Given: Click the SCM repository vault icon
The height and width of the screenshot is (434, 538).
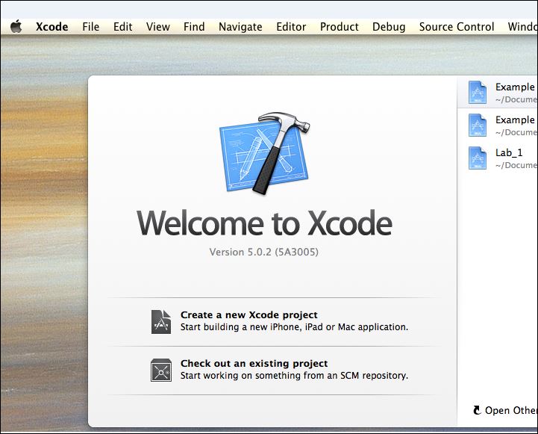Looking at the screenshot, I should 161,371.
